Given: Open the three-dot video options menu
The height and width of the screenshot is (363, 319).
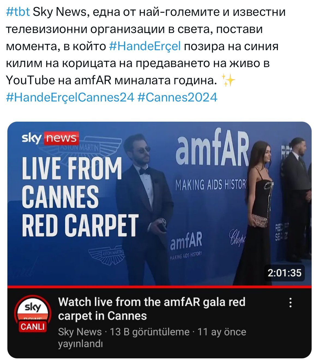Looking at the screenshot, I should pyautogui.click(x=291, y=302).
